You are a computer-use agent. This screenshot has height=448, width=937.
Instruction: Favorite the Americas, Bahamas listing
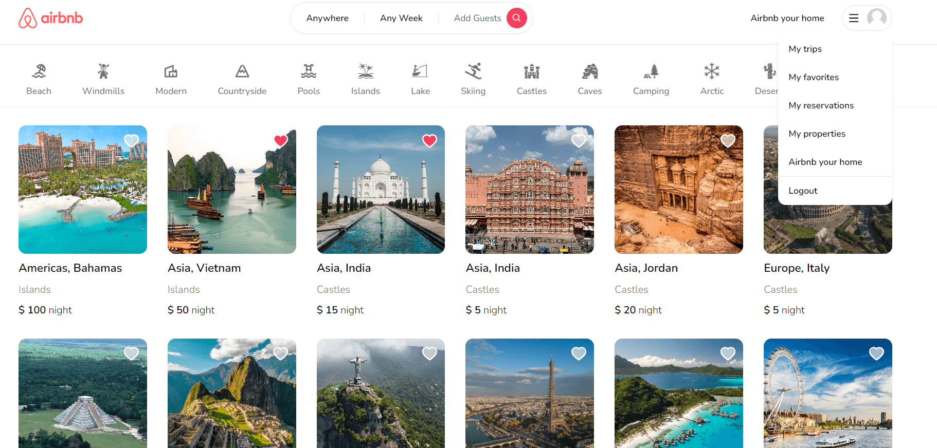tap(132, 140)
